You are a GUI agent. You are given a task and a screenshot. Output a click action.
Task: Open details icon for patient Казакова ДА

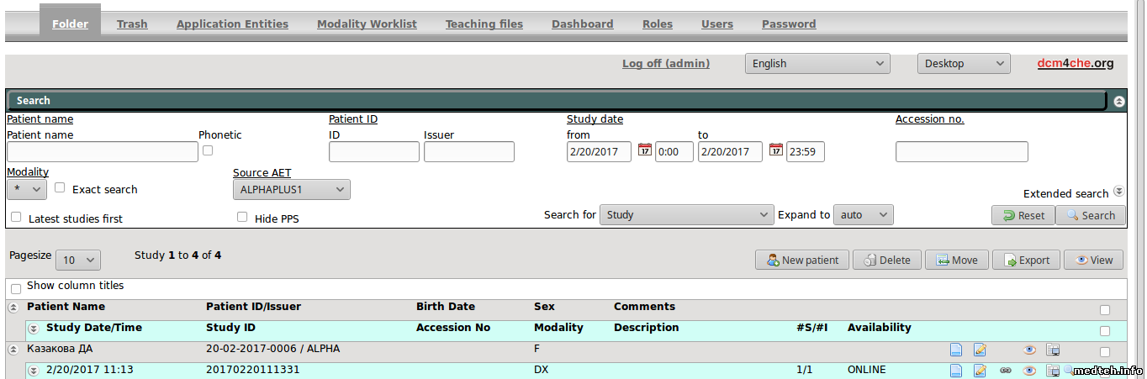(955, 350)
